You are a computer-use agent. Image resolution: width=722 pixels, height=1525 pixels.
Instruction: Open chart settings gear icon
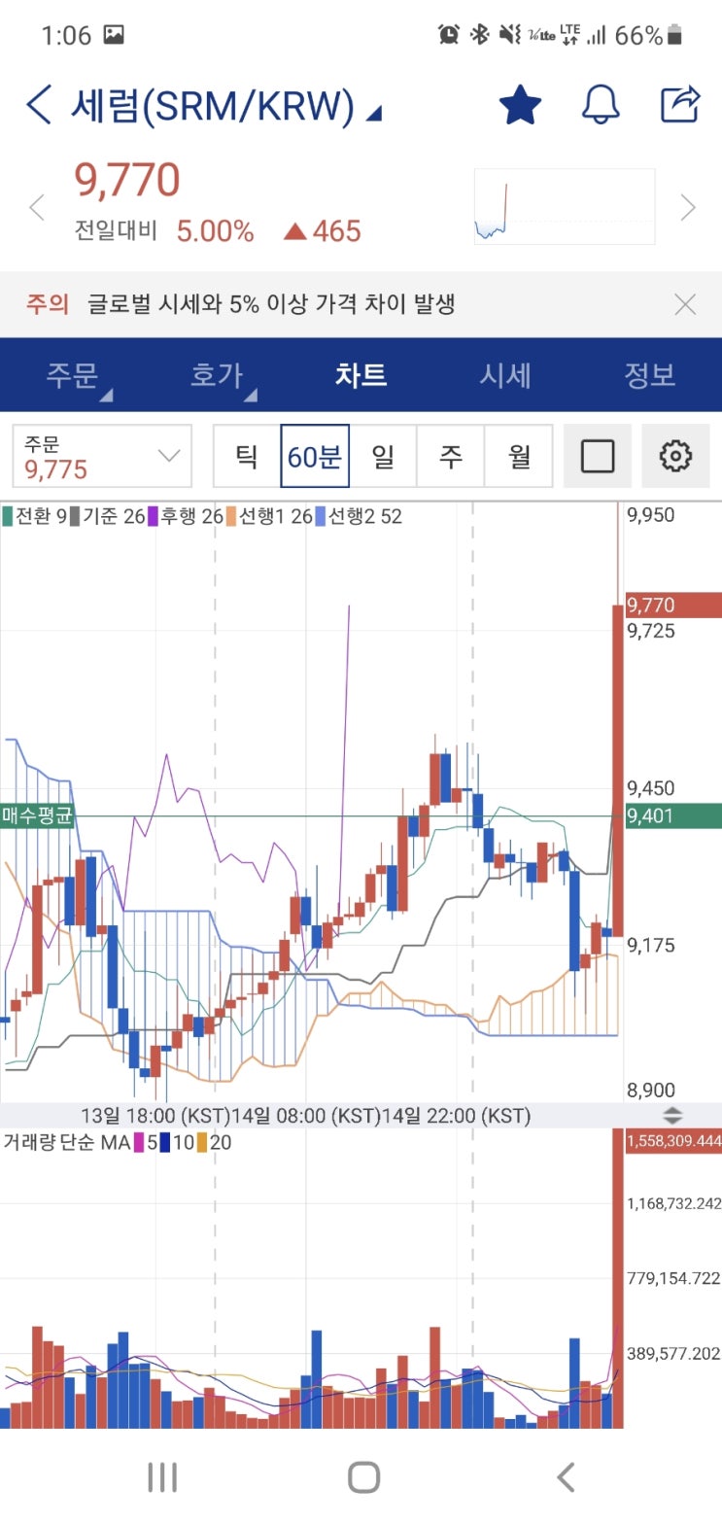pos(675,456)
